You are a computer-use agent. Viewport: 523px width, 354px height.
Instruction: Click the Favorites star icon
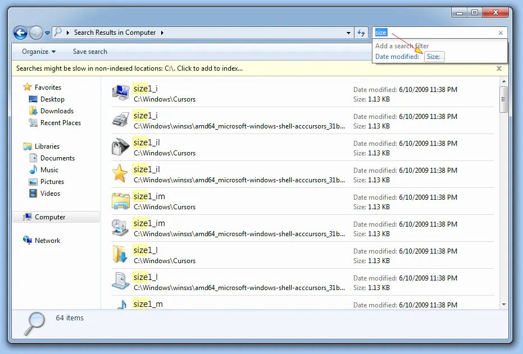tap(28, 87)
